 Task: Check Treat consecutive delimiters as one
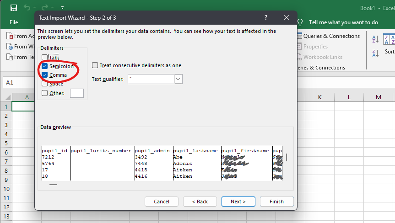click(x=95, y=65)
